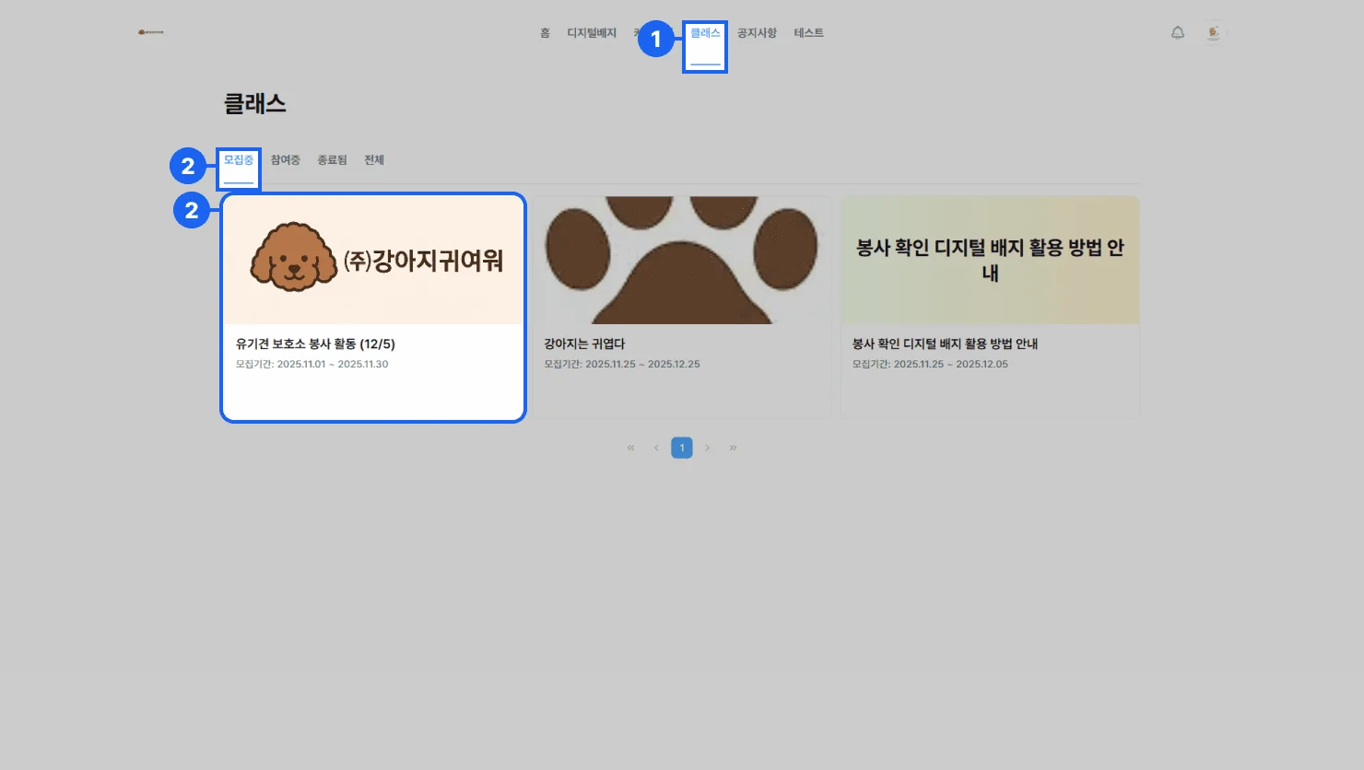
Task: Open the 유기견 보호소 봉사 활동 class card
Action: [373, 308]
